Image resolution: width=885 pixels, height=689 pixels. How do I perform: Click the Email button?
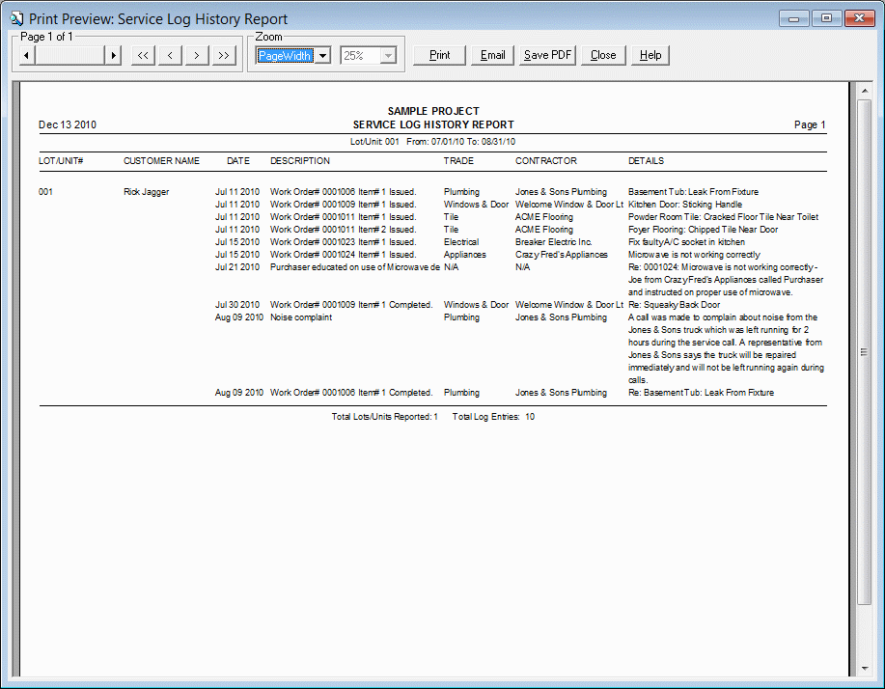[493, 55]
